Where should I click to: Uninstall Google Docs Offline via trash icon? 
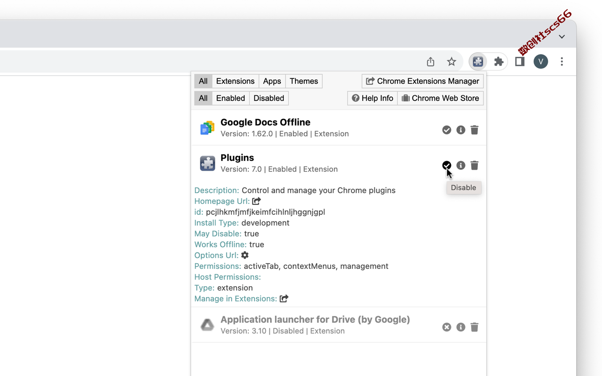pyautogui.click(x=475, y=130)
